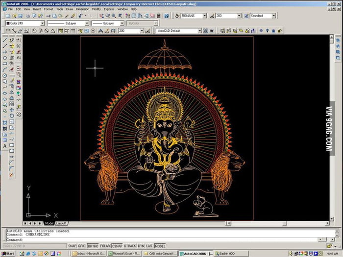Toggle GRID in the status bar
343x257 pixels.
[82, 246]
